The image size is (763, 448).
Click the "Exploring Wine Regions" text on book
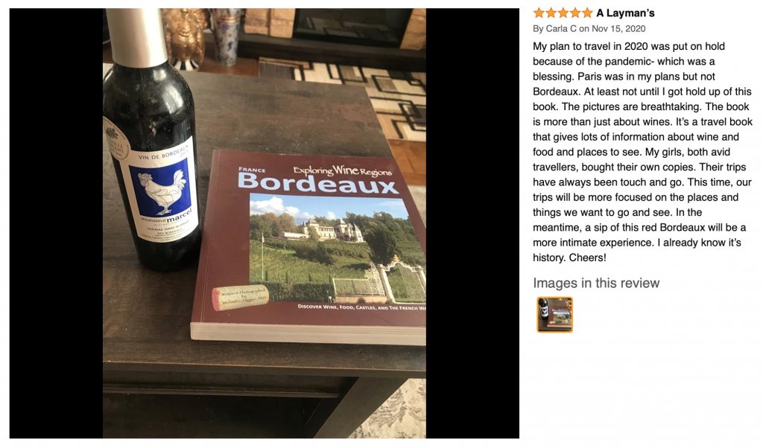[342, 171]
